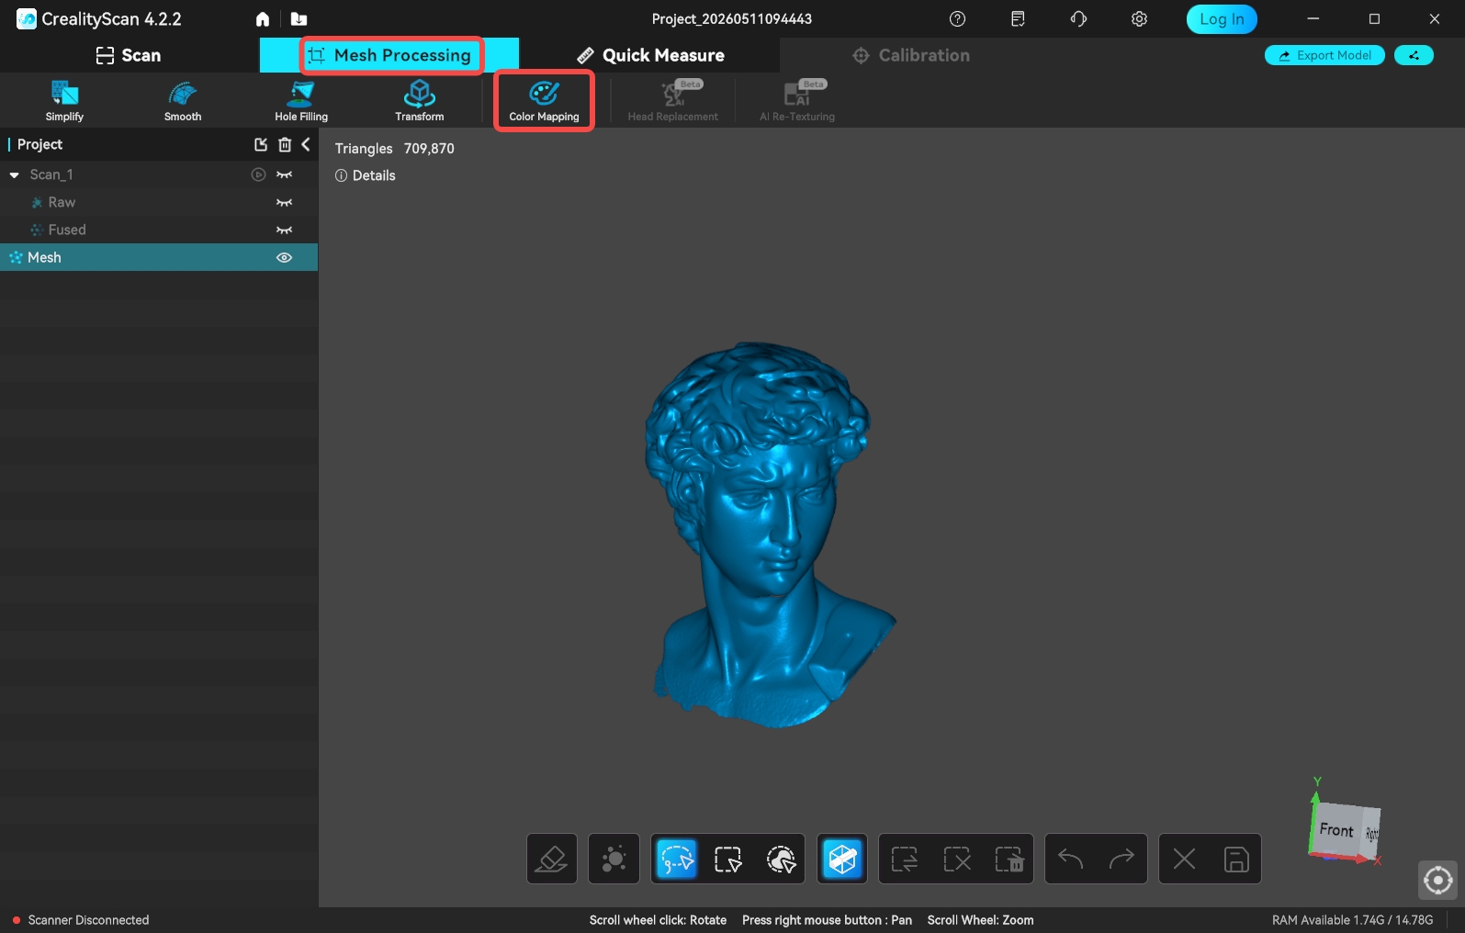Click the Scanner Disconnected status
The image size is (1465, 933).
[81, 920]
